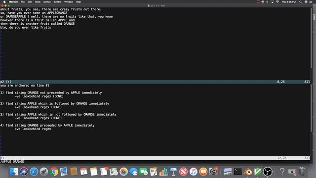Click '-ve lookahead regex (DONE)' line
This screenshot has width=316, height=178.
click(38, 118)
